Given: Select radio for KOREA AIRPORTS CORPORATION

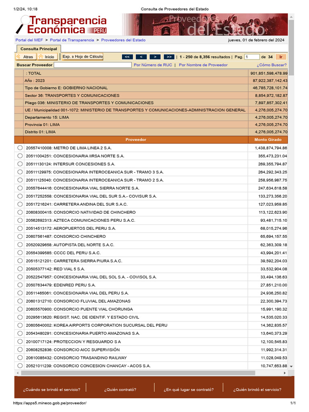Looking at the screenshot, I should pyautogui.click(x=20, y=325).
